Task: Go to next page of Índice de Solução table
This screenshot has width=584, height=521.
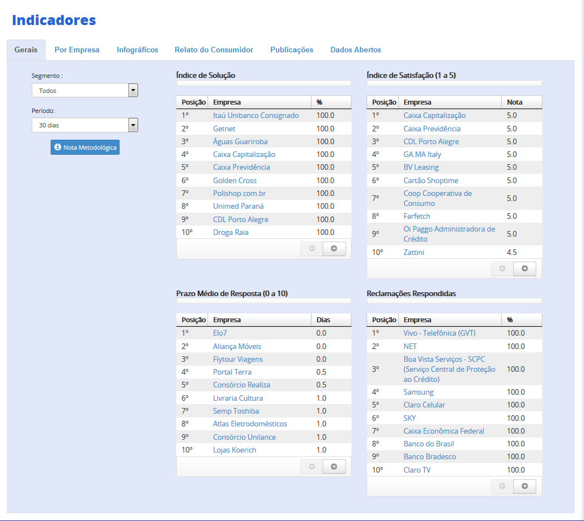Action: (334, 249)
